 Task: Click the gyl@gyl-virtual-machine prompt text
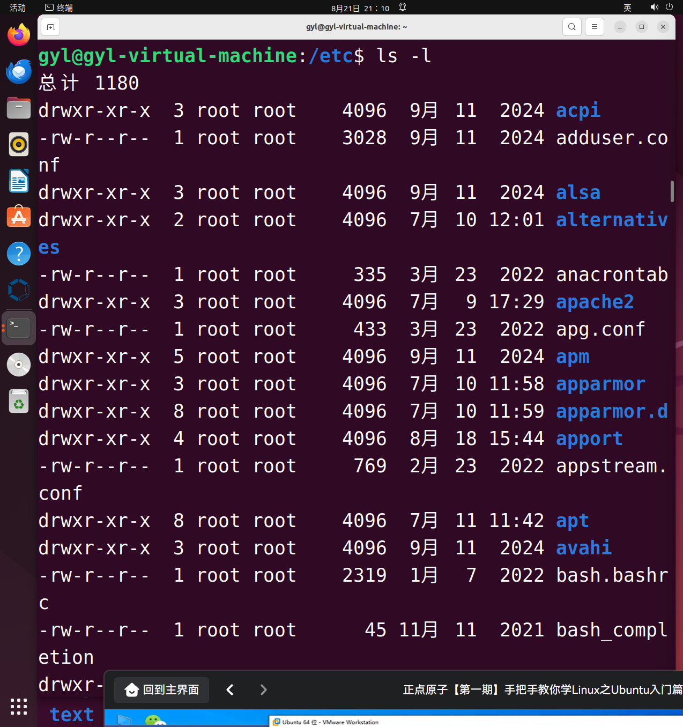click(168, 56)
